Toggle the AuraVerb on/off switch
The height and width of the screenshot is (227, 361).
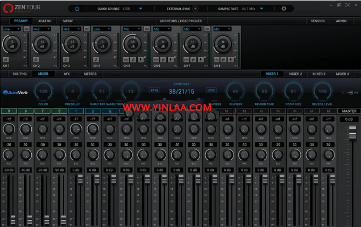click(351, 93)
